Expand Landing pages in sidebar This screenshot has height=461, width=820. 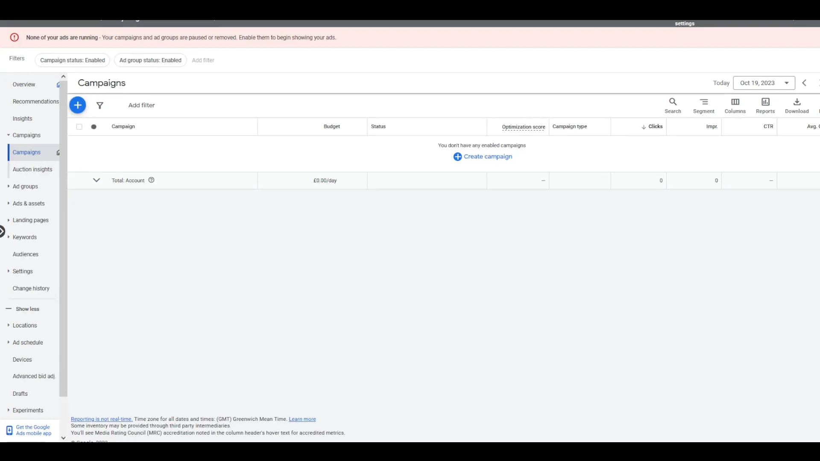point(8,220)
